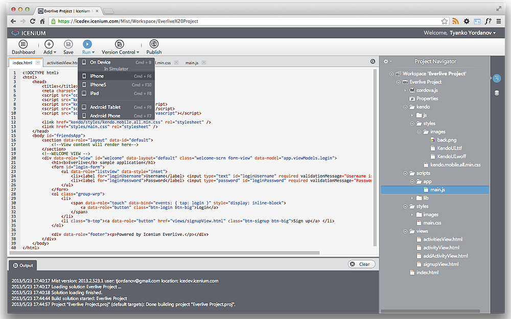The width and height of the screenshot is (511, 319).
Task: Run in the iPhone5 simulator
Action: tap(117, 85)
